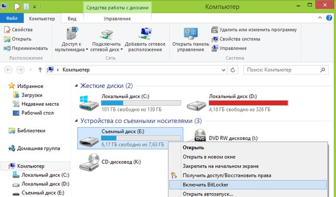Click Удалить или изменить программу
This screenshot has height=197, width=336.
[x=258, y=30]
